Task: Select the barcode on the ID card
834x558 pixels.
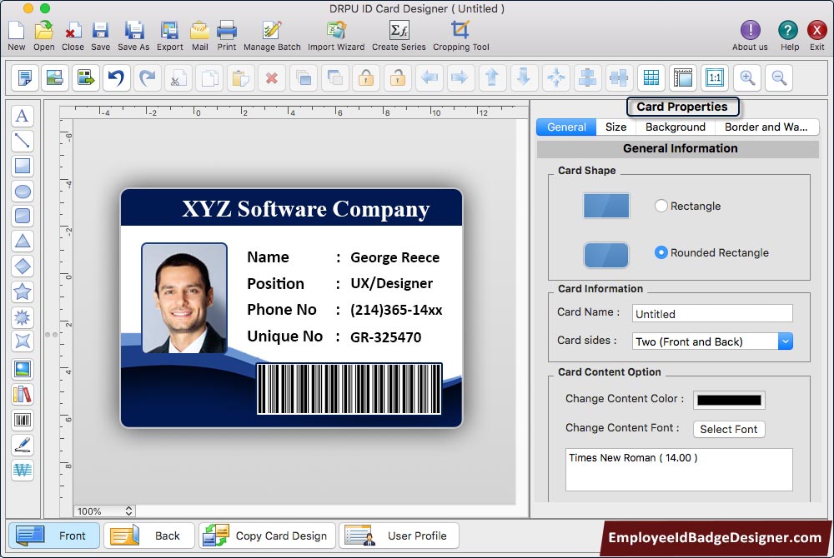Action: (x=349, y=389)
